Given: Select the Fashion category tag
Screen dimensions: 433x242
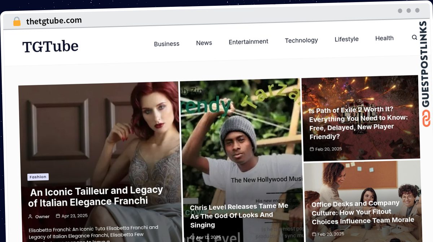Looking at the screenshot, I should (x=38, y=177).
